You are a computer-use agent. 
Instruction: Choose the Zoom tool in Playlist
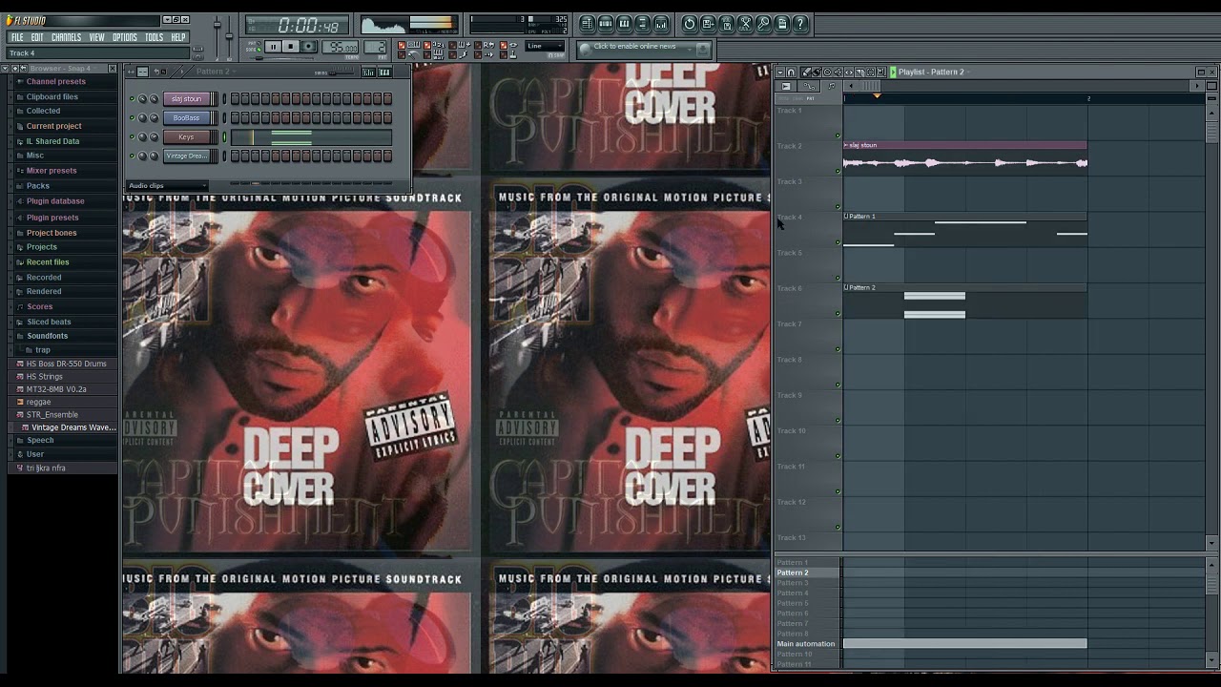tap(881, 72)
